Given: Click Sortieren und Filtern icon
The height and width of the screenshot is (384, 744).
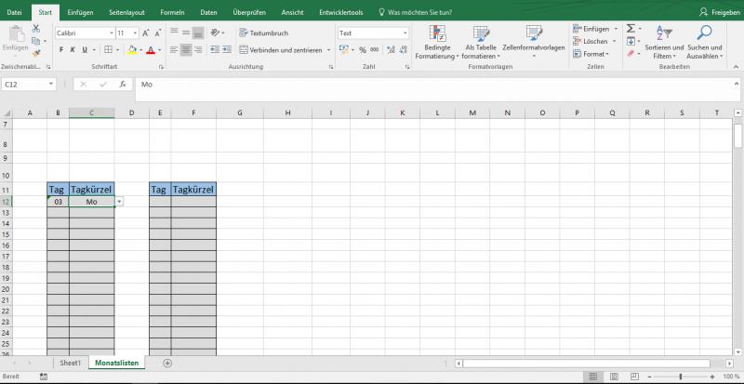Looking at the screenshot, I should pyautogui.click(x=663, y=42).
